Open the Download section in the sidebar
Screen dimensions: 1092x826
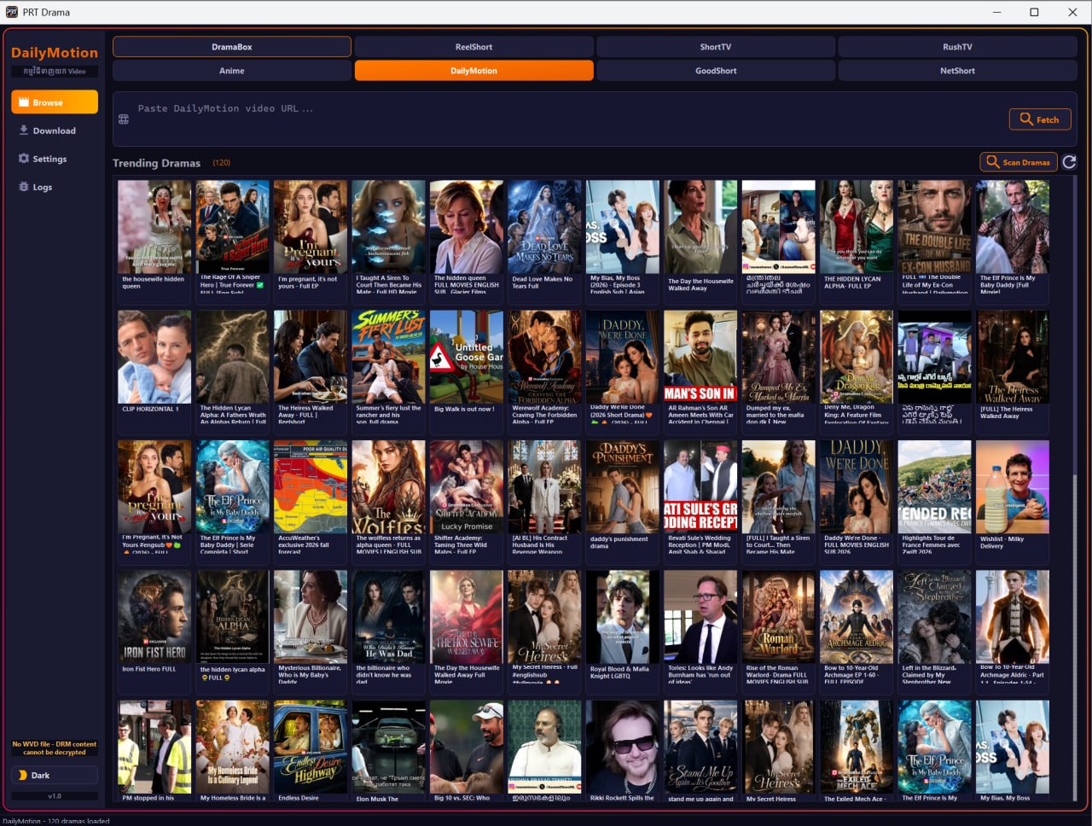click(x=55, y=131)
